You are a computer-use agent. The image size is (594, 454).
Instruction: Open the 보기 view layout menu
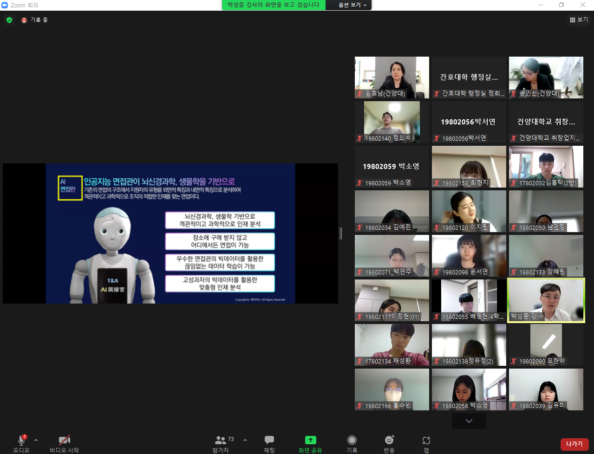(x=579, y=20)
